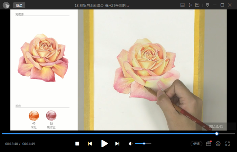
Task: Open the toolbox icon
Action: [208, 144]
